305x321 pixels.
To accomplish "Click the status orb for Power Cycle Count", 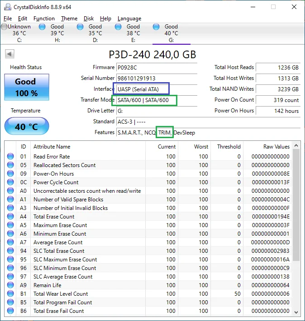I will point(10,182).
